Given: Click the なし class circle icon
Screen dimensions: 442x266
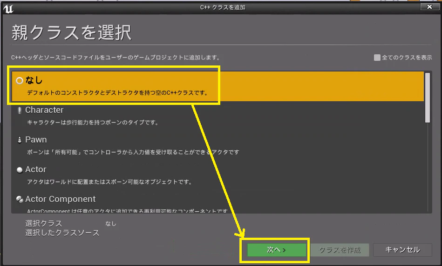Looking at the screenshot, I should 20,81.
